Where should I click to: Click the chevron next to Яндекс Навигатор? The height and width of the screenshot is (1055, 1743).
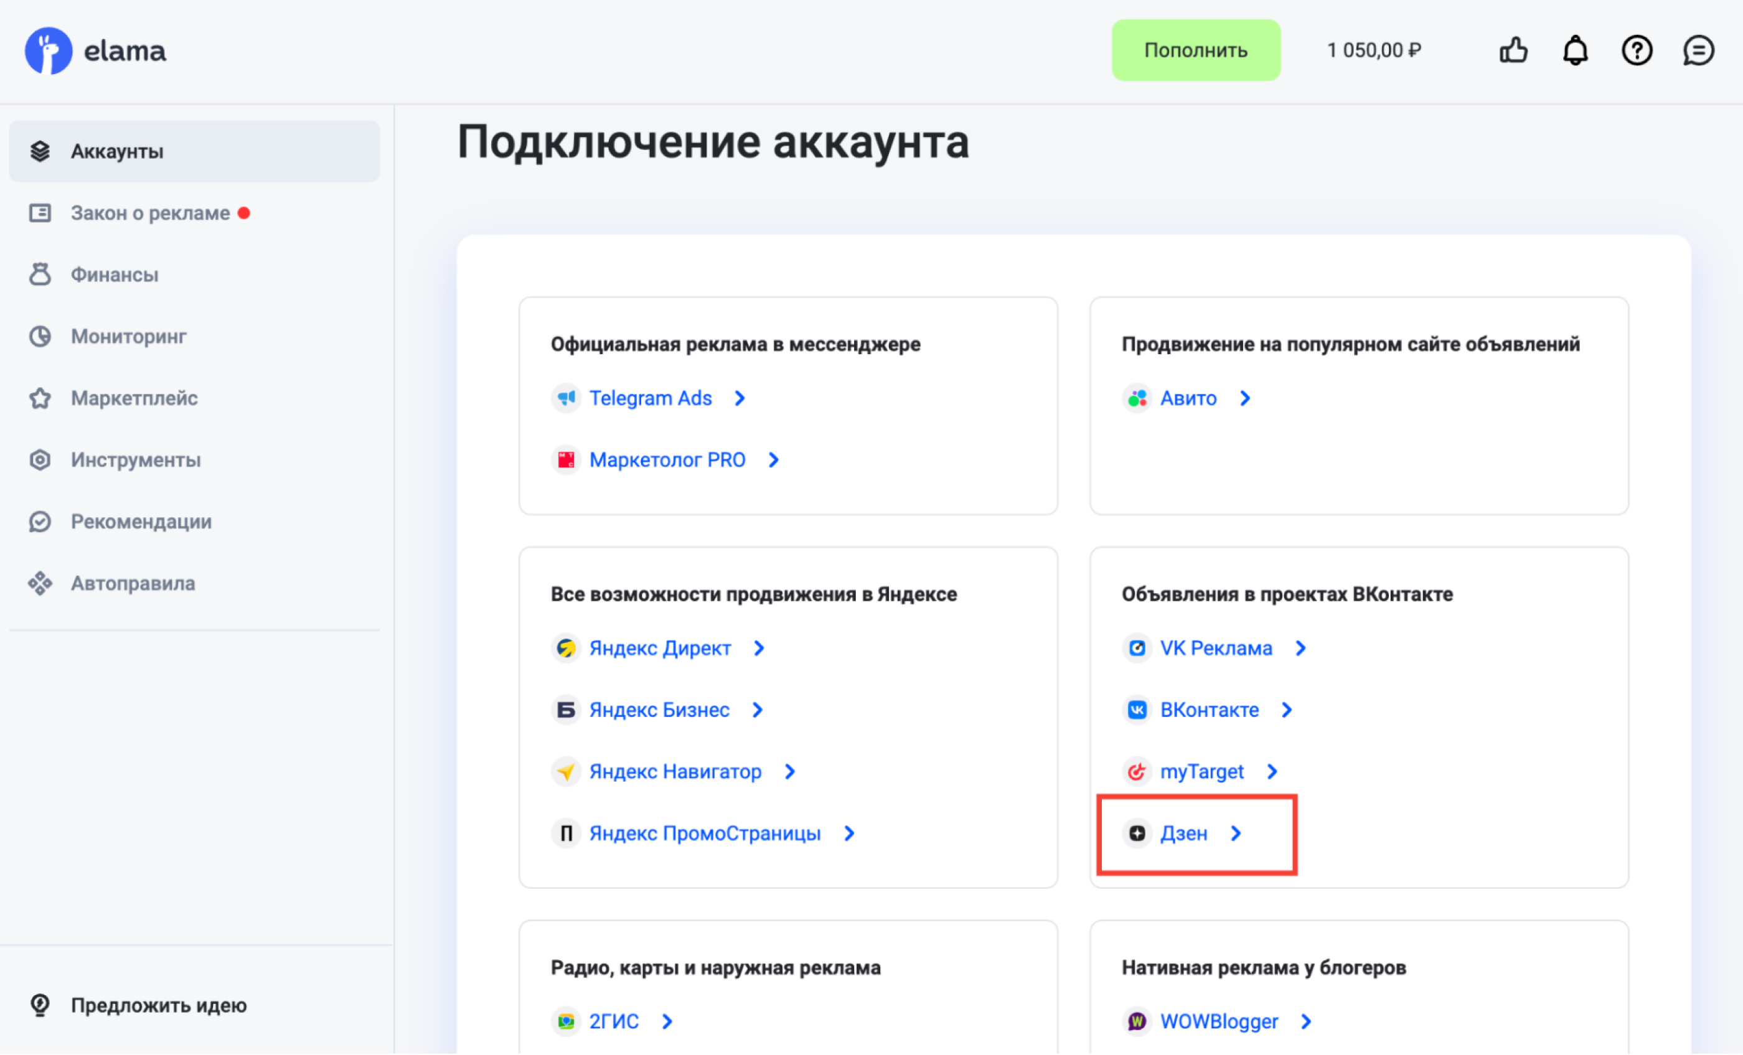[790, 771]
